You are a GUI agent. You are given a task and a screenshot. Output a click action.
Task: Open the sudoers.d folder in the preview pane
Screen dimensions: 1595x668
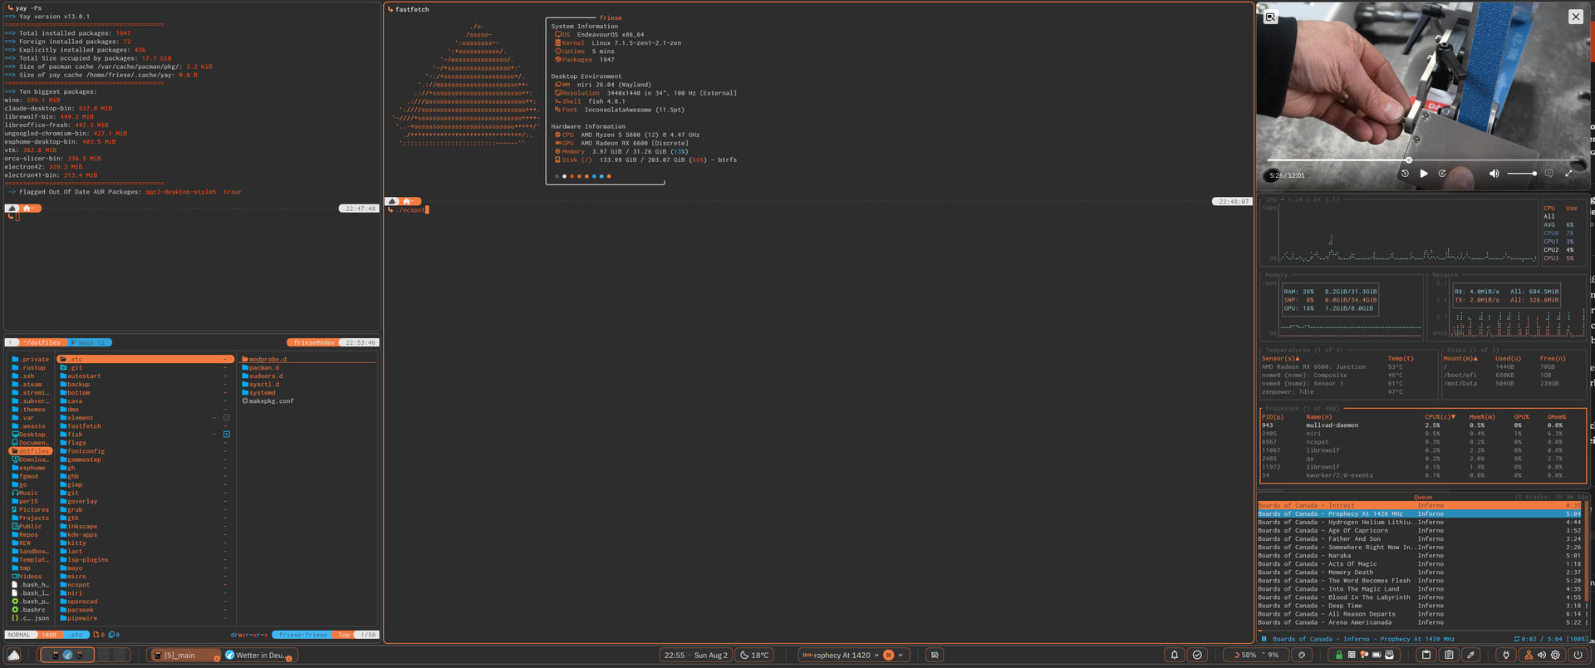click(x=263, y=376)
